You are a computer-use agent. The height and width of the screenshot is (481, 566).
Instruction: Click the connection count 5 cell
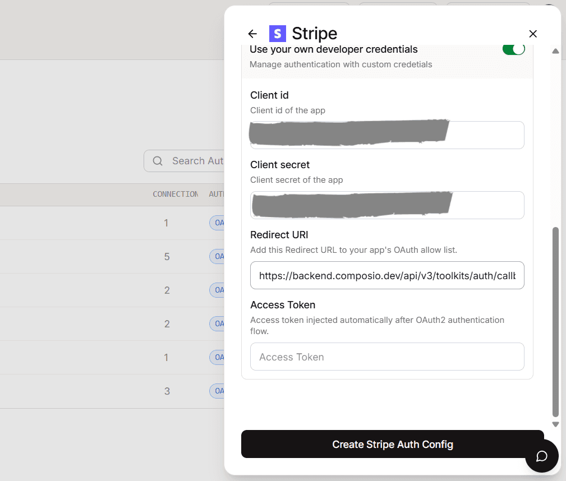point(167,257)
